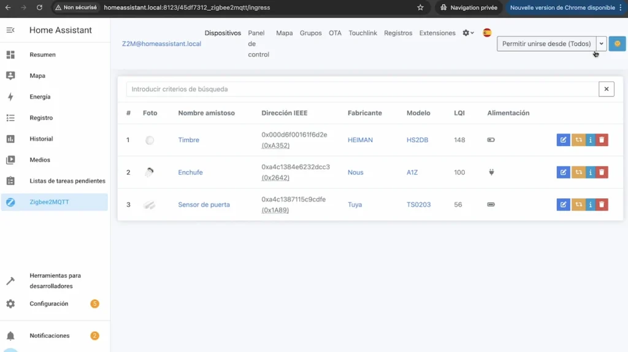The image size is (628, 352).
Task: Delete the Timbre device
Action: (602, 140)
